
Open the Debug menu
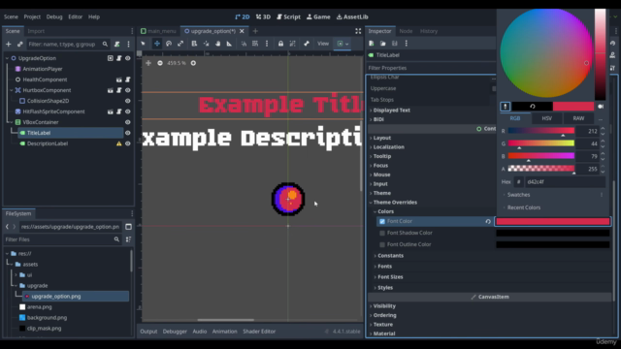tap(54, 16)
